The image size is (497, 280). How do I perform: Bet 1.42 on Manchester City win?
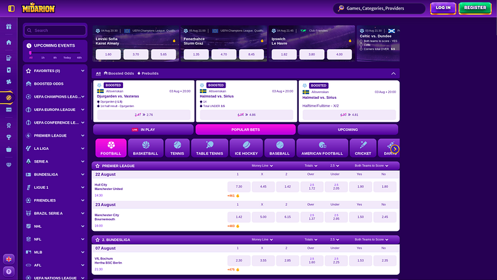[239, 217]
